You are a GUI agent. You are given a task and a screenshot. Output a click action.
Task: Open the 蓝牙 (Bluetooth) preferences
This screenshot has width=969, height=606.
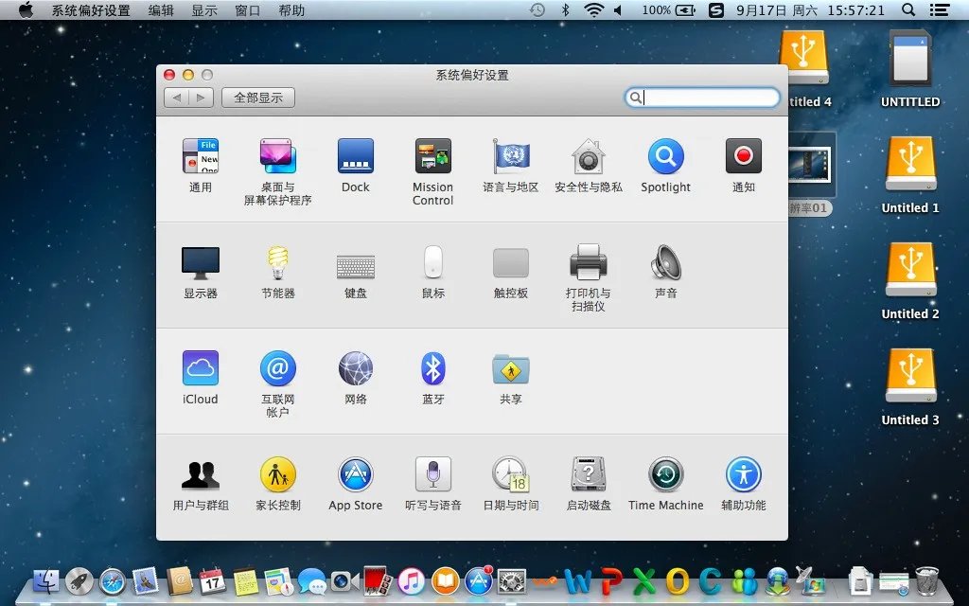click(x=432, y=368)
